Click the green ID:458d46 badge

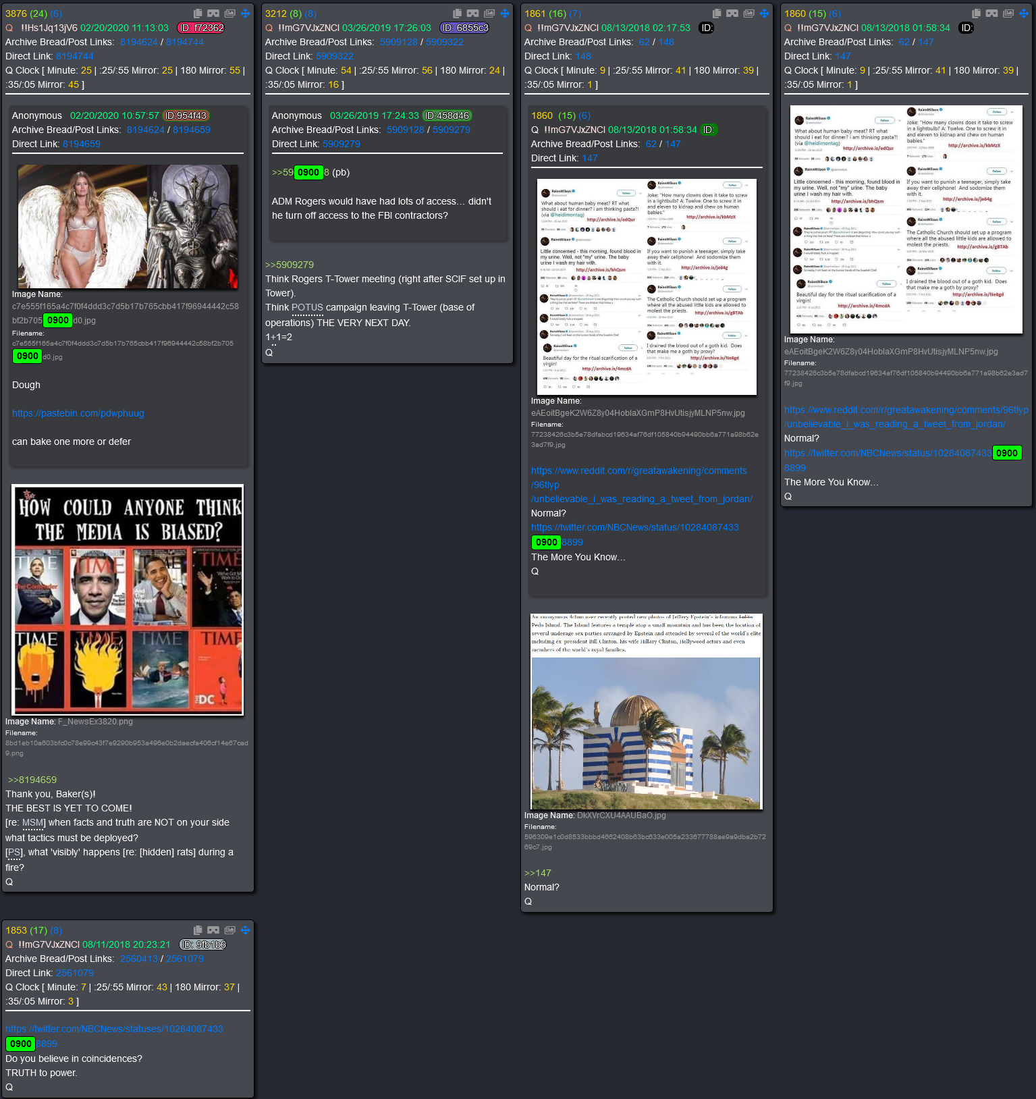447,115
